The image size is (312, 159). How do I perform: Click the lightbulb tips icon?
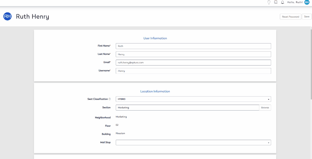click(x=269, y=2)
